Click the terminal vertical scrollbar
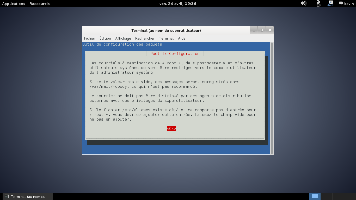The width and height of the screenshot is (356, 200). coord(272,98)
